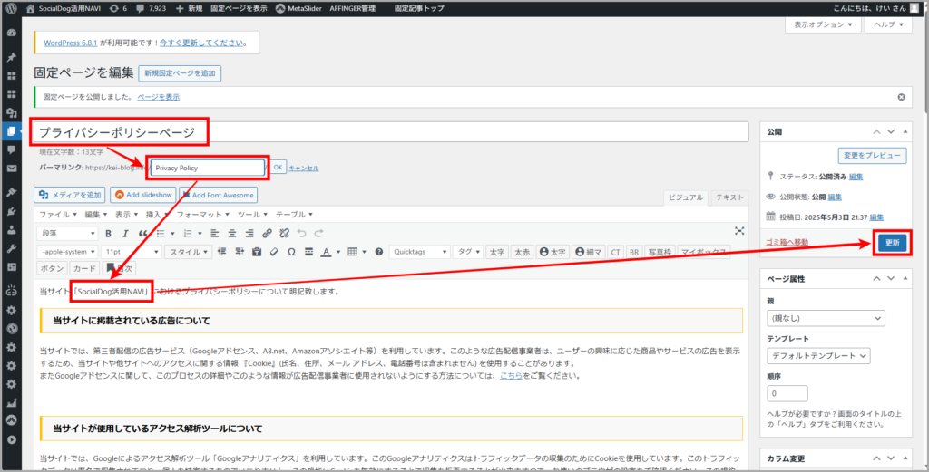Open the 段落 paragraph format dropdown
This screenshot has height=472, width=929.
tap(67, 233)
